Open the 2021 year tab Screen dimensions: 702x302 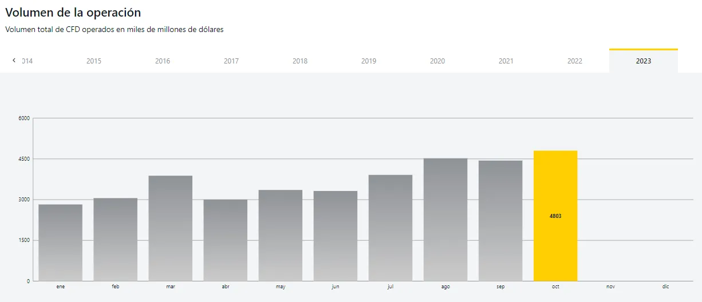click(x=506, y=61)
